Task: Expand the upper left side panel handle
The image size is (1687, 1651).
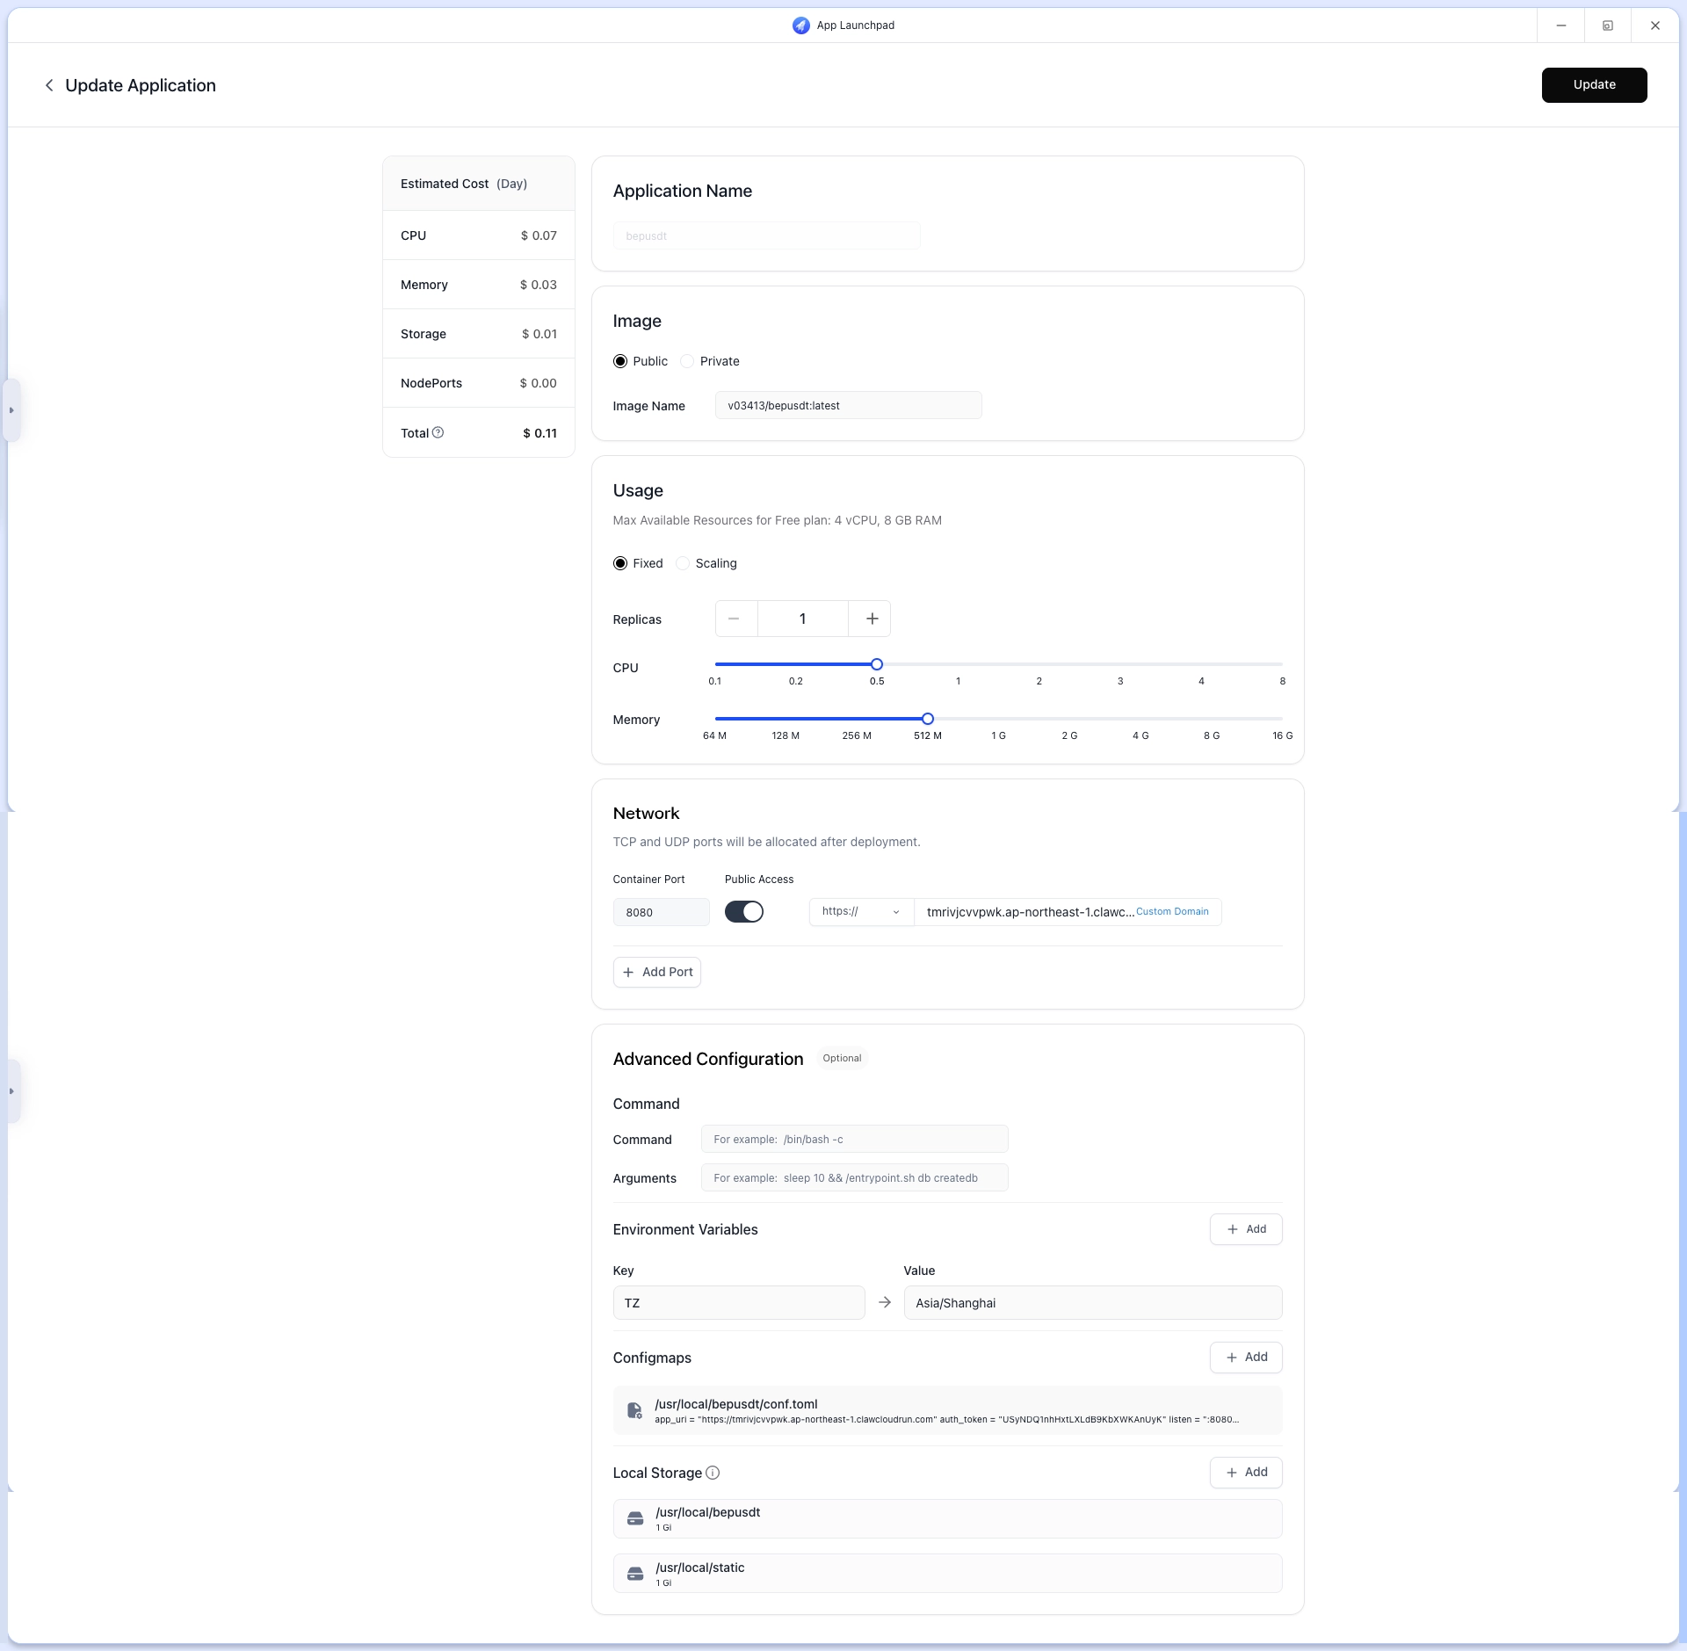Action: coord(11,410)
